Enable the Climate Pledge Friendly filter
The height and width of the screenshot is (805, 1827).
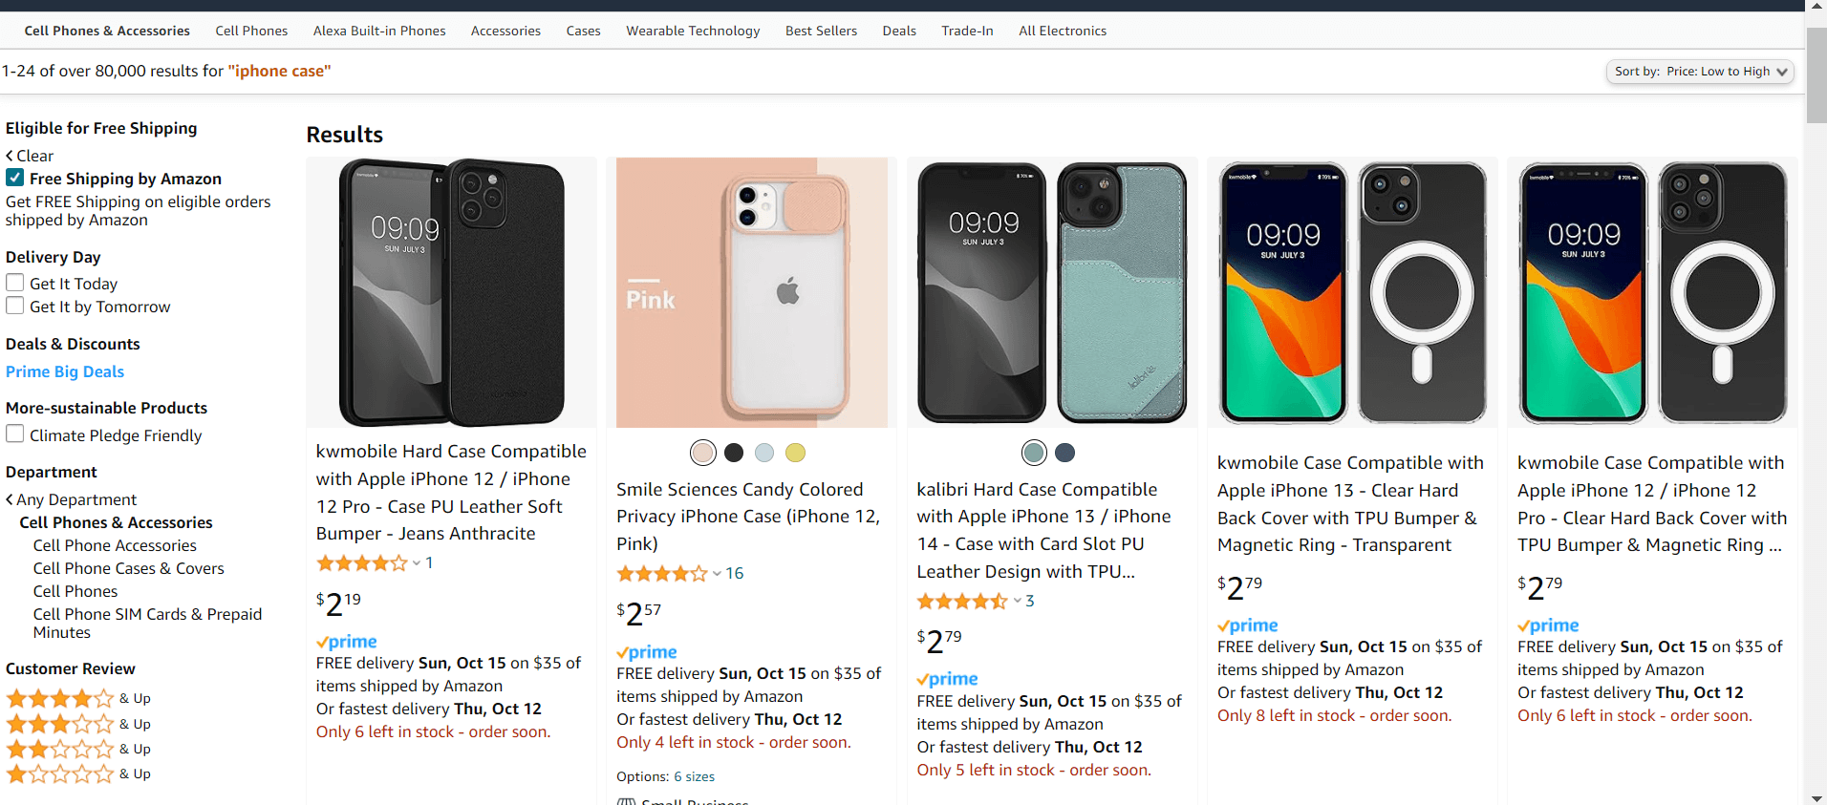pos(15,434)
